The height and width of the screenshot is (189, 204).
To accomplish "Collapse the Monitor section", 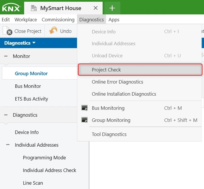I will [x=6, y=56].
